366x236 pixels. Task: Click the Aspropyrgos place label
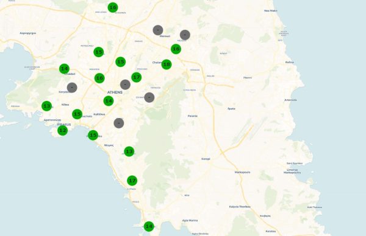coord(28,33)
